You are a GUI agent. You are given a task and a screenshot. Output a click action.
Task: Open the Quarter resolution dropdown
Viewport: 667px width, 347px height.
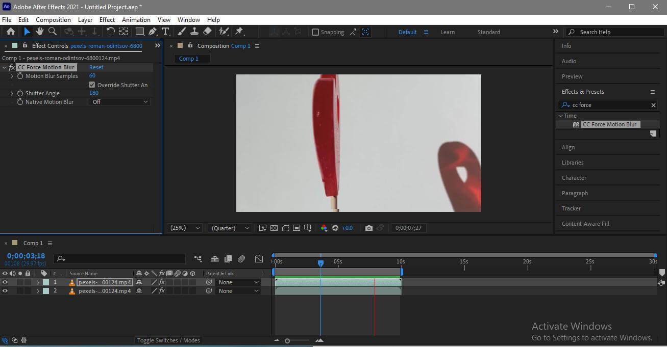[x=230, y=228]
